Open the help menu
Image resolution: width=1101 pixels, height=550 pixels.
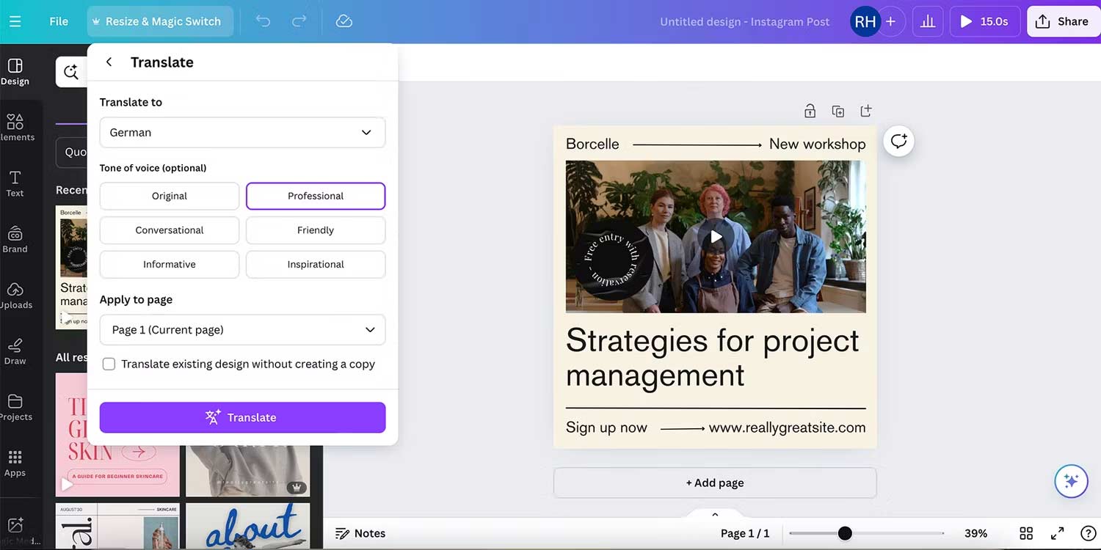click(x=1087, y=533)
